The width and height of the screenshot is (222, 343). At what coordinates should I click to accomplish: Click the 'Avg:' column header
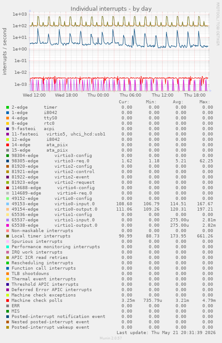pyautogui.click(x=178, y=102)
